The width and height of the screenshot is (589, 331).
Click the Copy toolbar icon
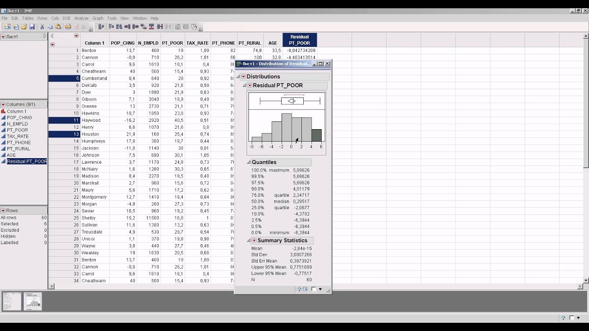click(50, 27)
